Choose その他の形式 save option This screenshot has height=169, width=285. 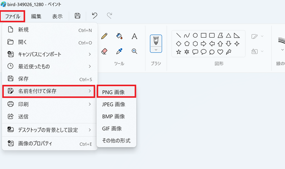coord(117,140)
